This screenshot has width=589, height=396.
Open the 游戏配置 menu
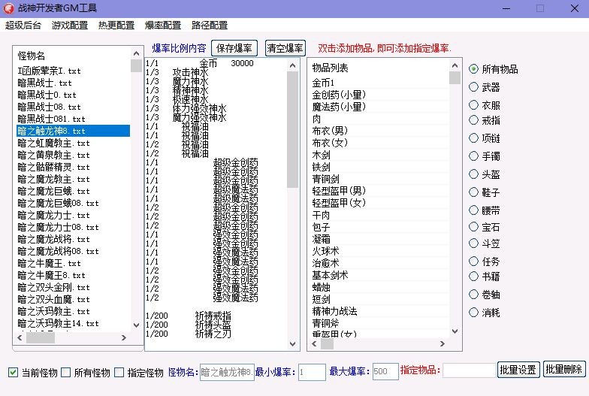(70, 25)
